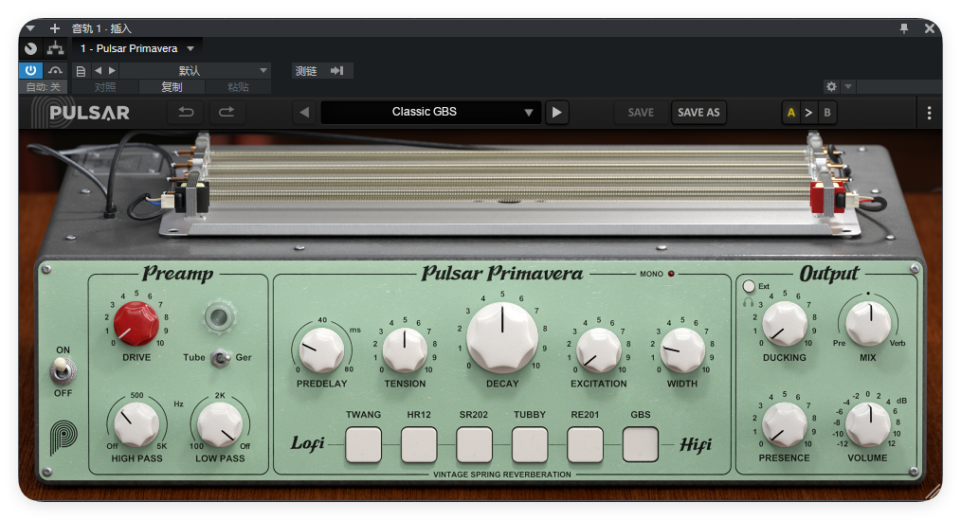Click the DUCKING knob
This screenshot has width=961, height=520.
tap(785, 323)
